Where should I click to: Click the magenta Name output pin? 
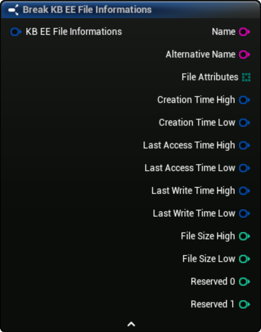coord(244,32)
